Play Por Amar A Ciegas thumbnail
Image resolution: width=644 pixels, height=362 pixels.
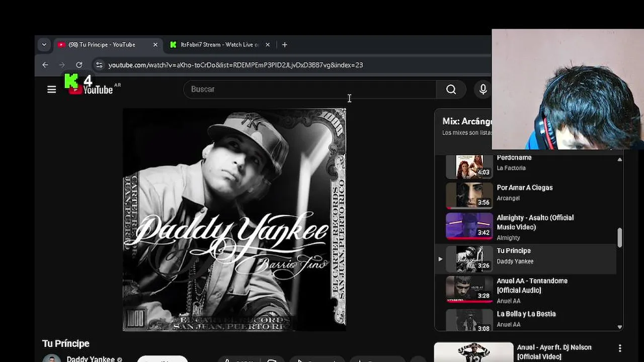pos(469,195)
